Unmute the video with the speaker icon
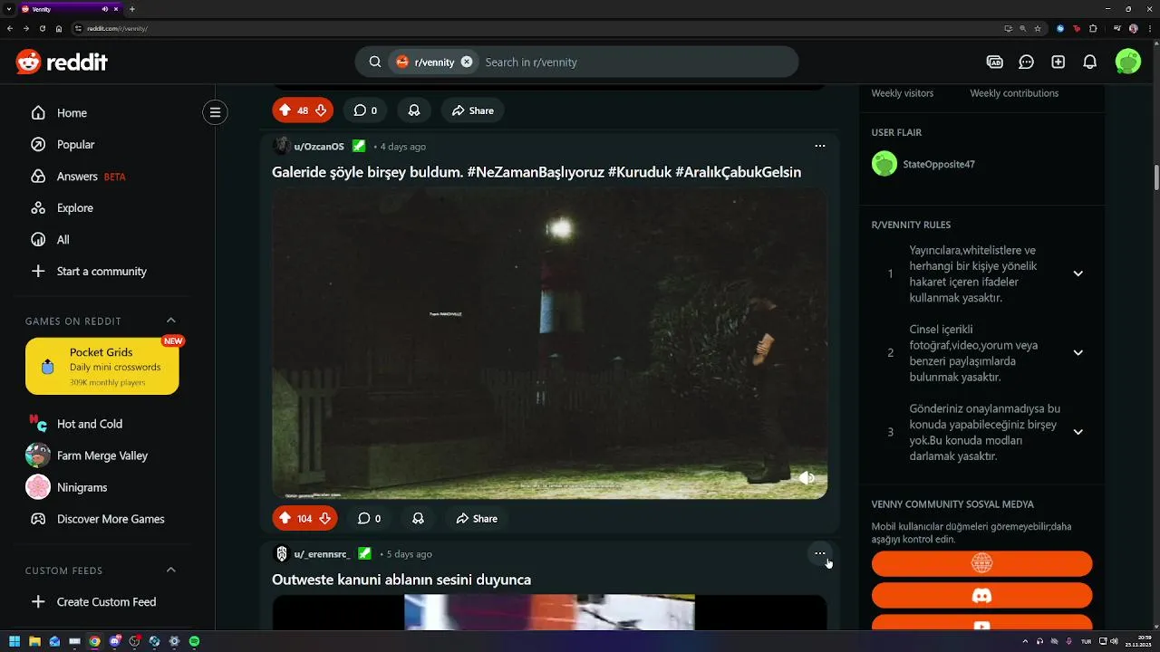Screen dimensions: 1160x652 [807, 478]
